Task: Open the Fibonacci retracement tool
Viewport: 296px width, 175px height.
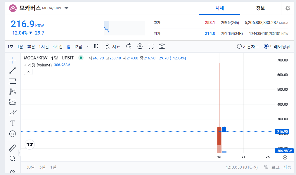Action: [13, 81]
